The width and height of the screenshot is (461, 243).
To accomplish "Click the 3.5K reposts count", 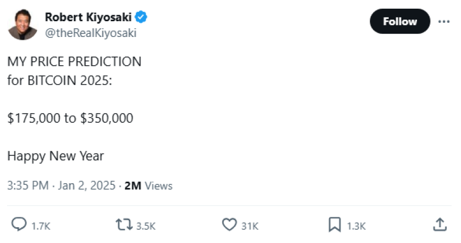I will click(146, 225).
